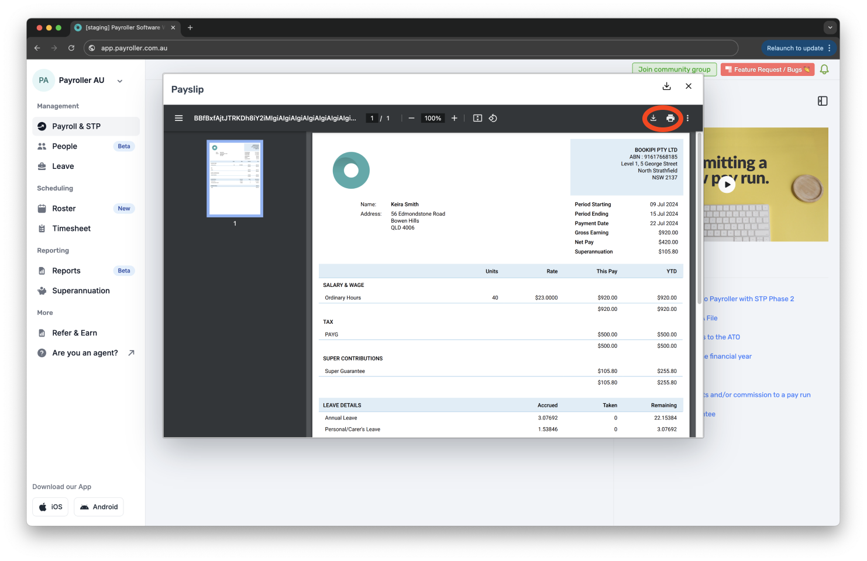Image resolution: width=867 pixels, height=561 pixels.
Task: Click Join community group button
Action: click(674, 69)
